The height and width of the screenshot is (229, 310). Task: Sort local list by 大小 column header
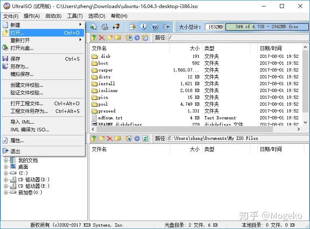(x=186, y=149)
